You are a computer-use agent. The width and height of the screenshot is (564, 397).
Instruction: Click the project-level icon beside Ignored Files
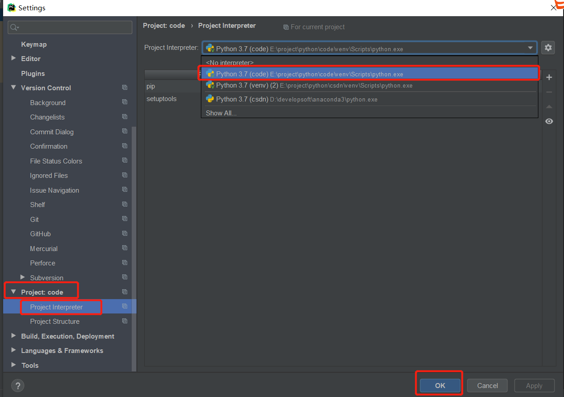coord(124,175)
